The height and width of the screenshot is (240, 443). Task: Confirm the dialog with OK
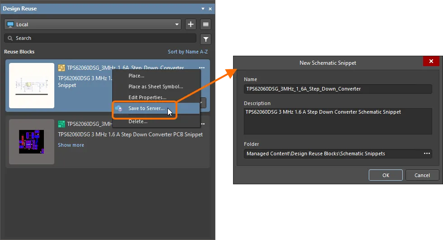point(386,175)
